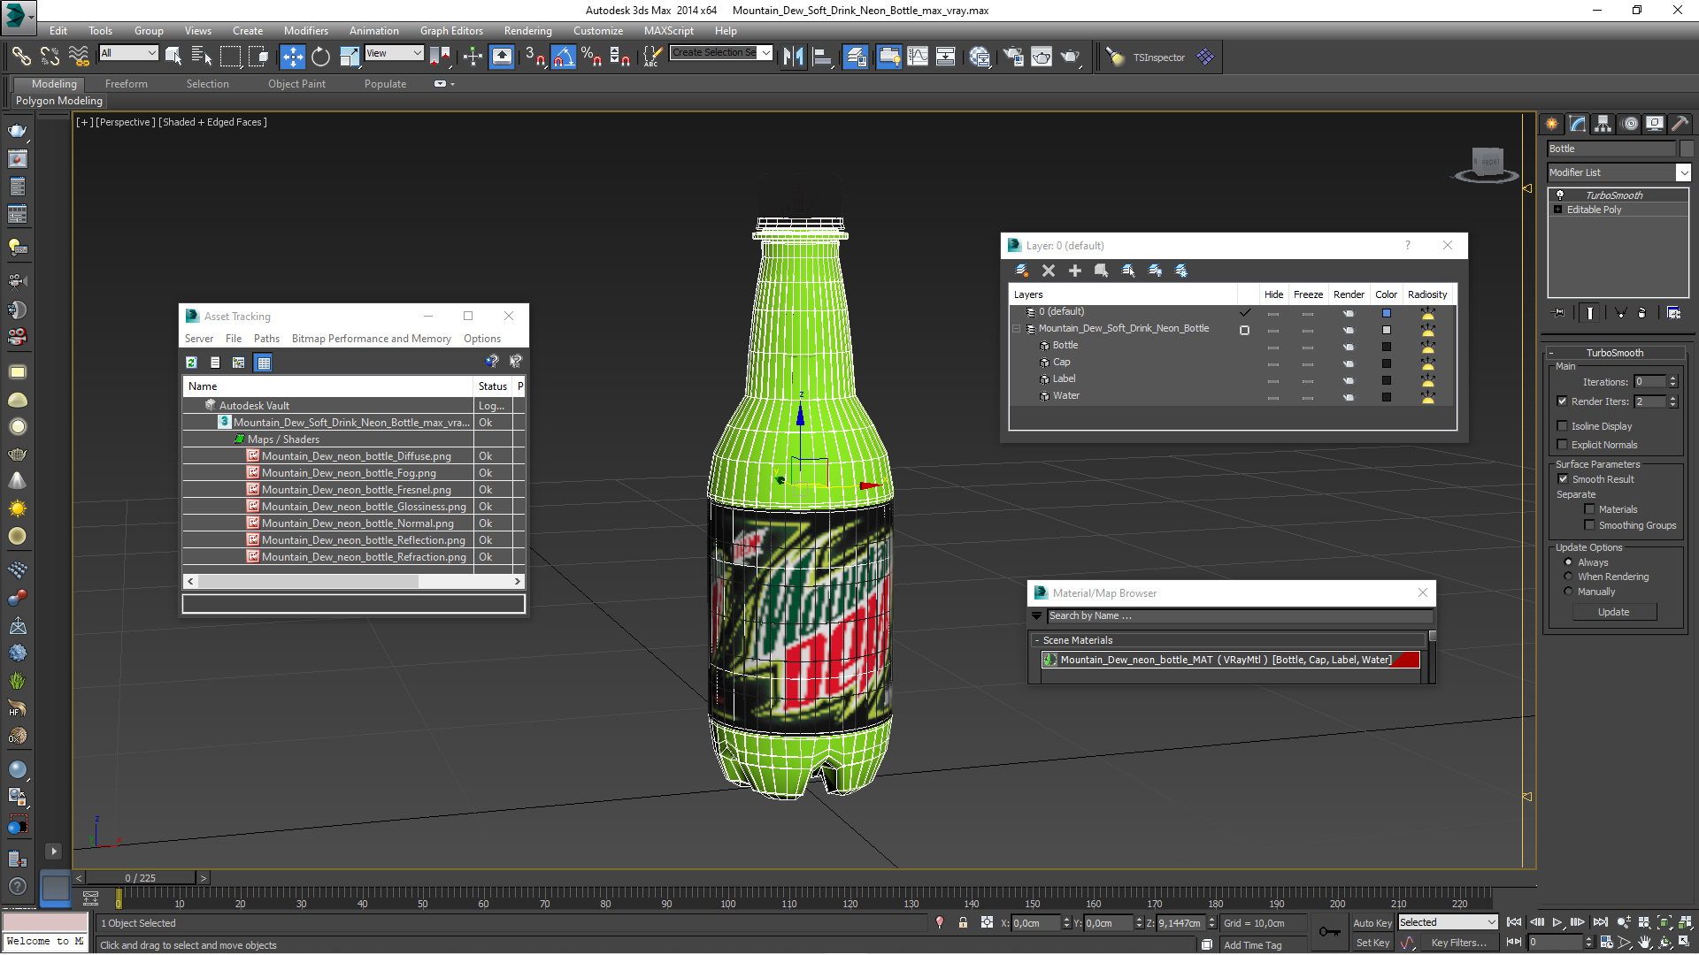Activate the Select and Rotate tool
This screenshot has width=1699, height=955.
point(321,57)
